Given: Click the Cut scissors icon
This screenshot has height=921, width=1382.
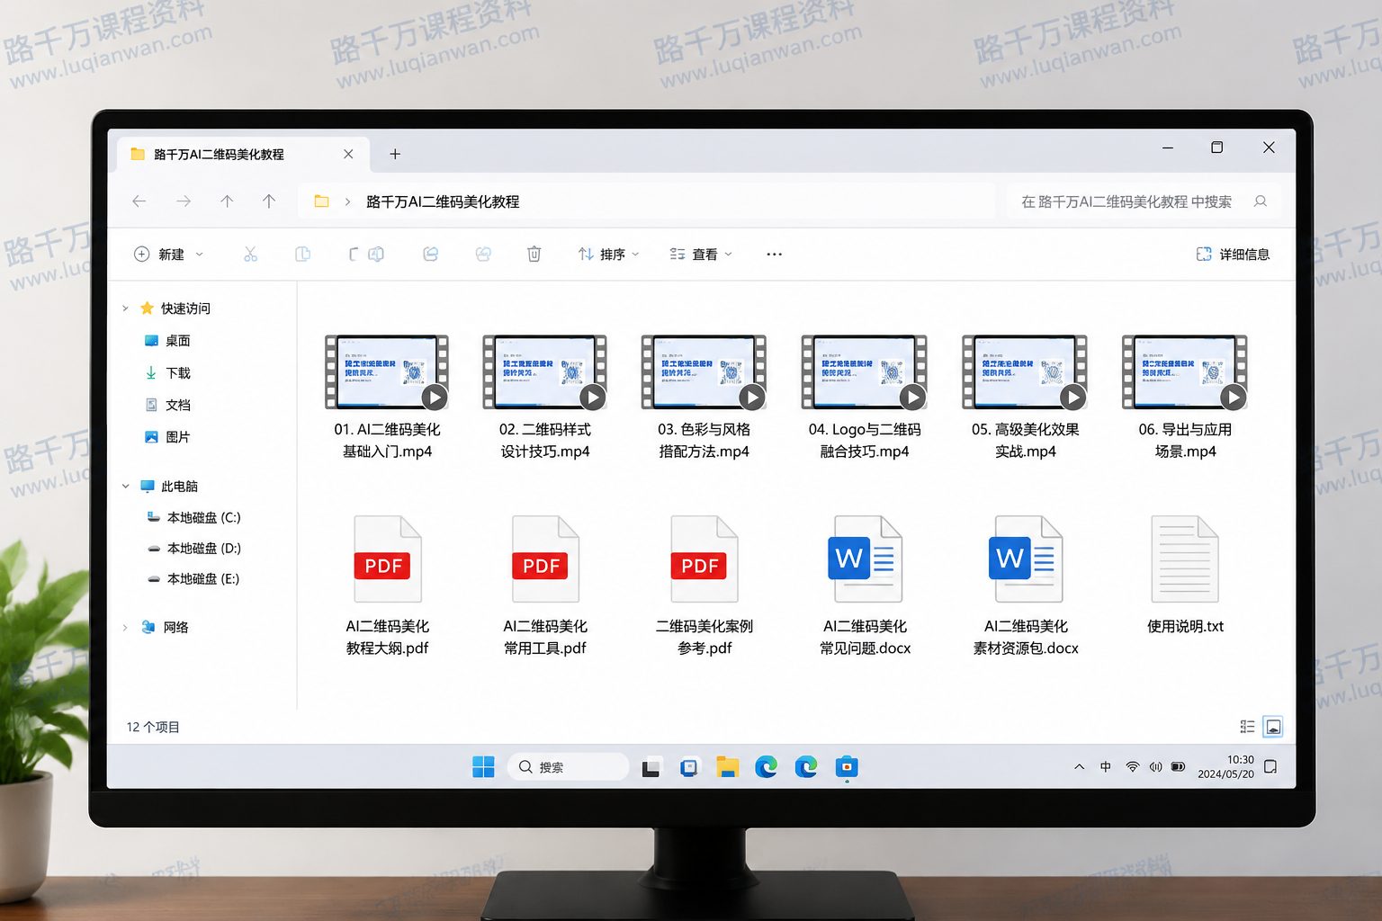Looking at the screenshot, I should [250, 255].
